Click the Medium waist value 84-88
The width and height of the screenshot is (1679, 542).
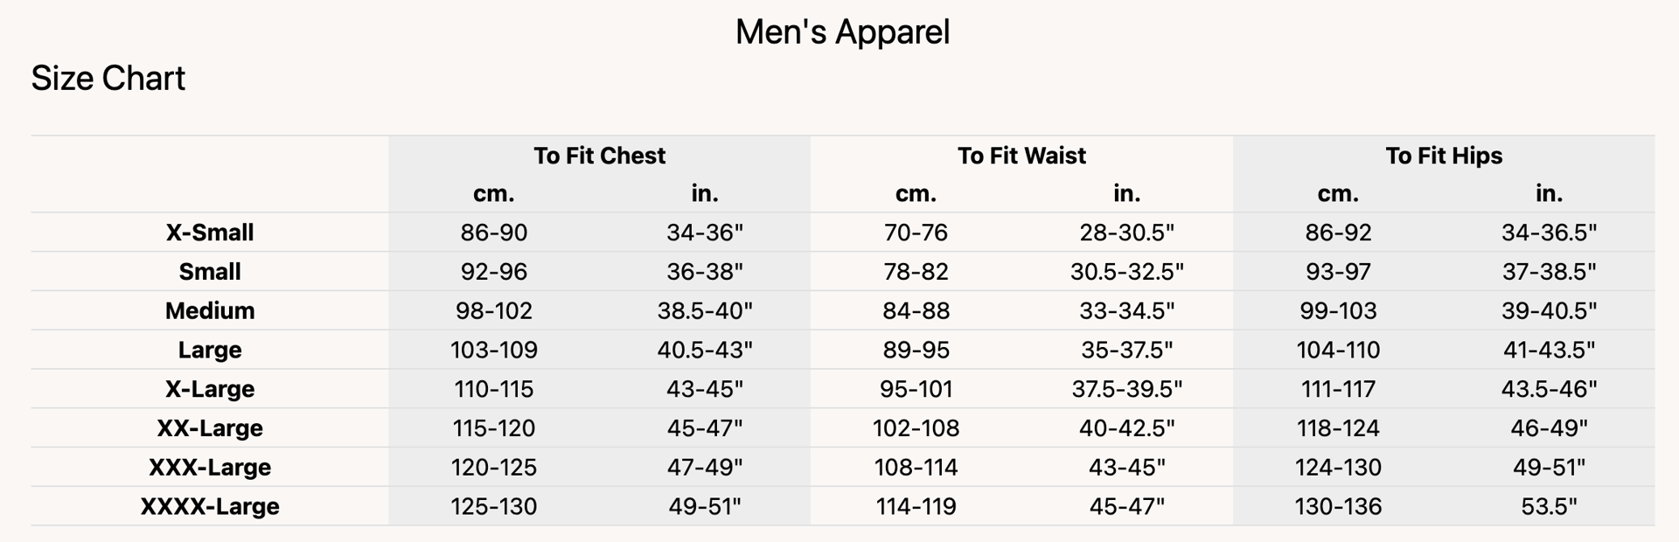916,310
